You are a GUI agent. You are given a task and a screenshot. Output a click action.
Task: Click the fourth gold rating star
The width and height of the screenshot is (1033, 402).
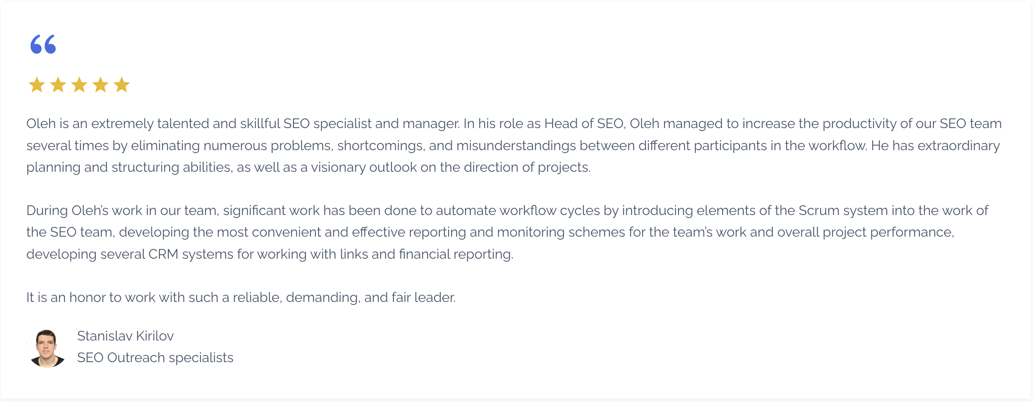[x=101, y=85]
